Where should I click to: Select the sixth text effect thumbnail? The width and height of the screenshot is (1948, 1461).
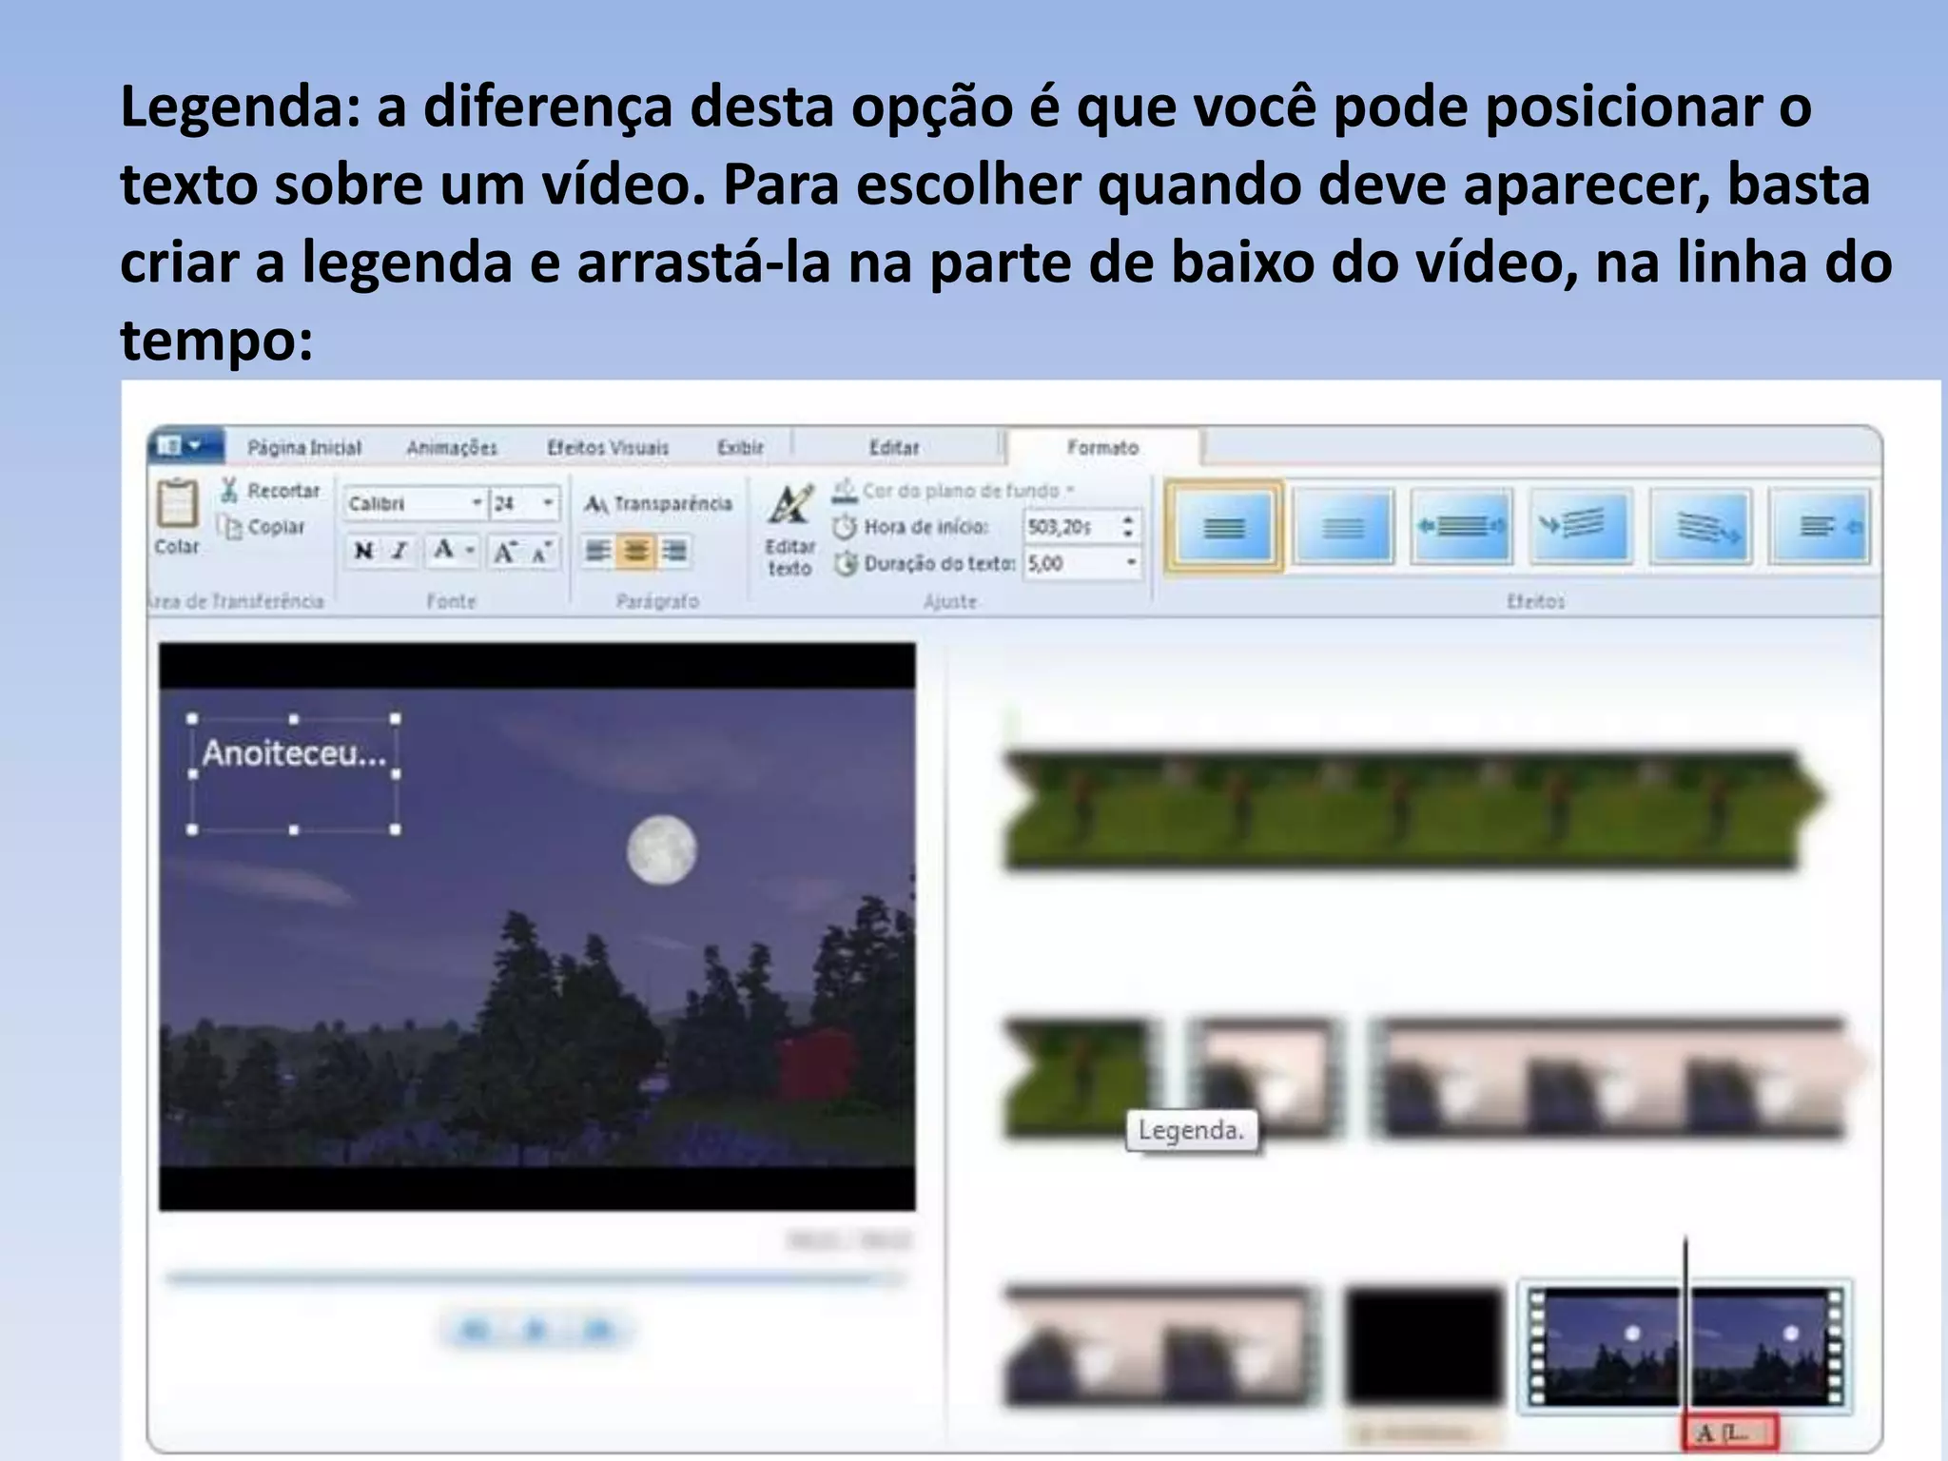[1820, 526]
